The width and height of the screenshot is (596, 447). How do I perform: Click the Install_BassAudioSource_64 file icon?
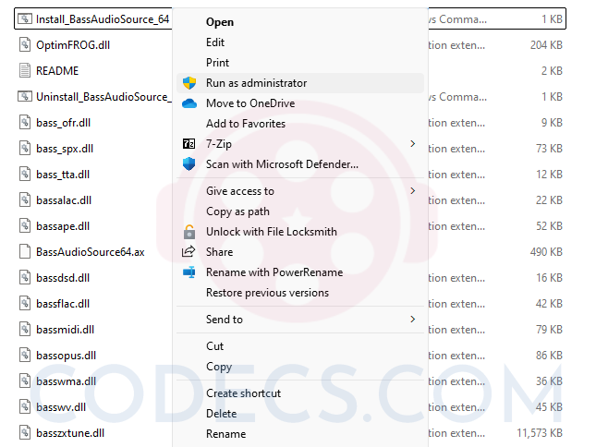click(x=25, y=18)
